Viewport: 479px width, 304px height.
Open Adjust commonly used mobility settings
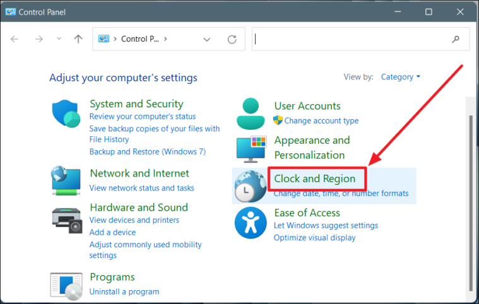point(145,250)
